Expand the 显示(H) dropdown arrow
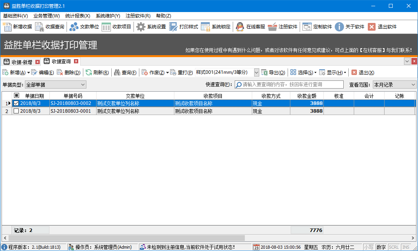The height and width of the screenshot is (251, 418). click(345, 73)
